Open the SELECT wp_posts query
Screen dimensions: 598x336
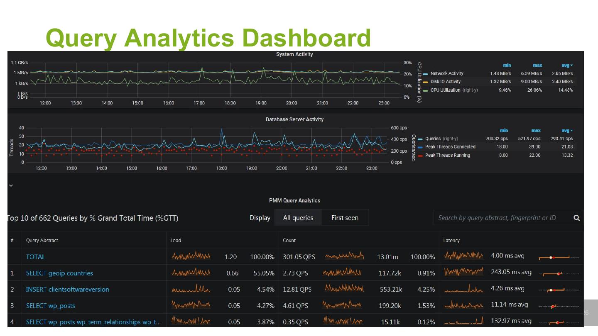pos(50,306)
